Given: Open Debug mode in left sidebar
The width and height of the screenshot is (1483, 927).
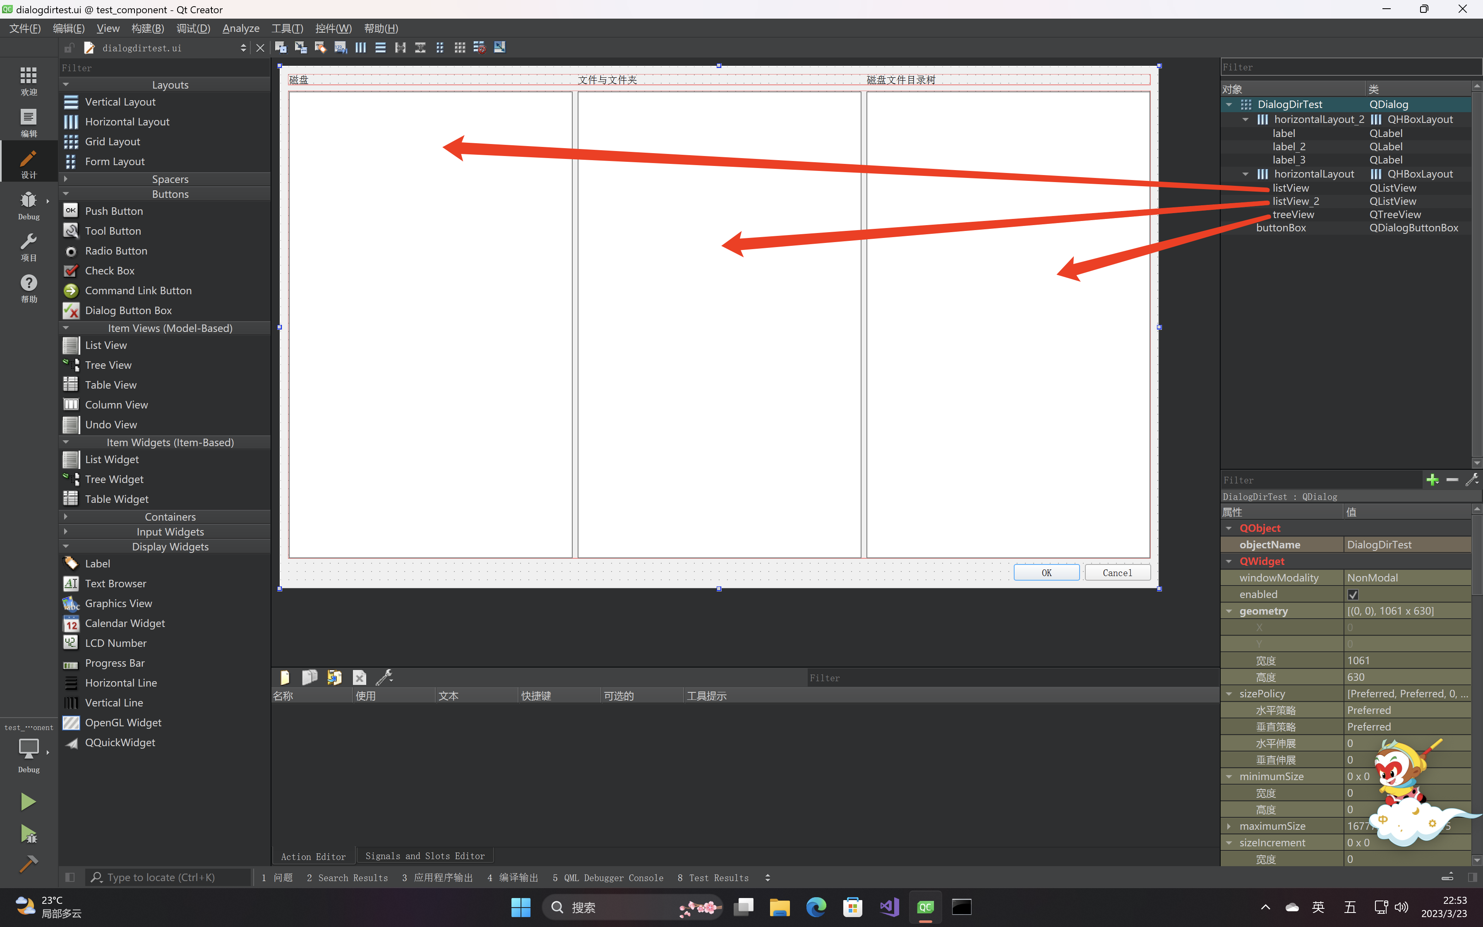Looking at the screenshot, I should [x=29, y=205].
